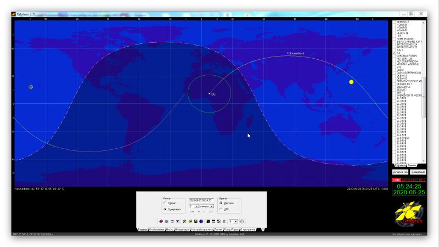Click the open folder icon in toolbar

click(190, 221)
